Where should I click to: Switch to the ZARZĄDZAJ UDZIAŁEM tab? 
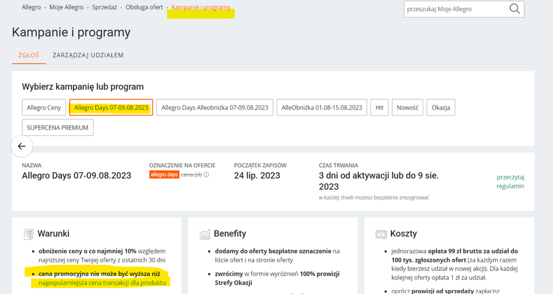[x=88, y=55]
